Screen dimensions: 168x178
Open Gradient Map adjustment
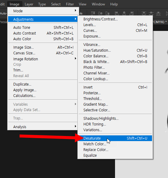[x=115, y=104]
